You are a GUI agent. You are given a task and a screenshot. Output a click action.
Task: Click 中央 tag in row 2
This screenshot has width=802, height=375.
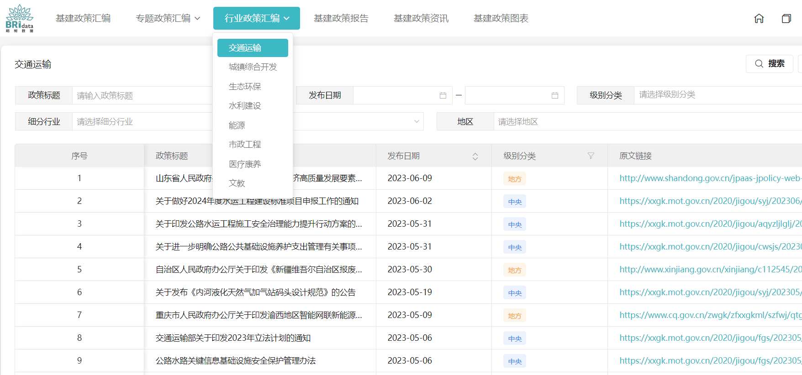(x=515, y=202)
